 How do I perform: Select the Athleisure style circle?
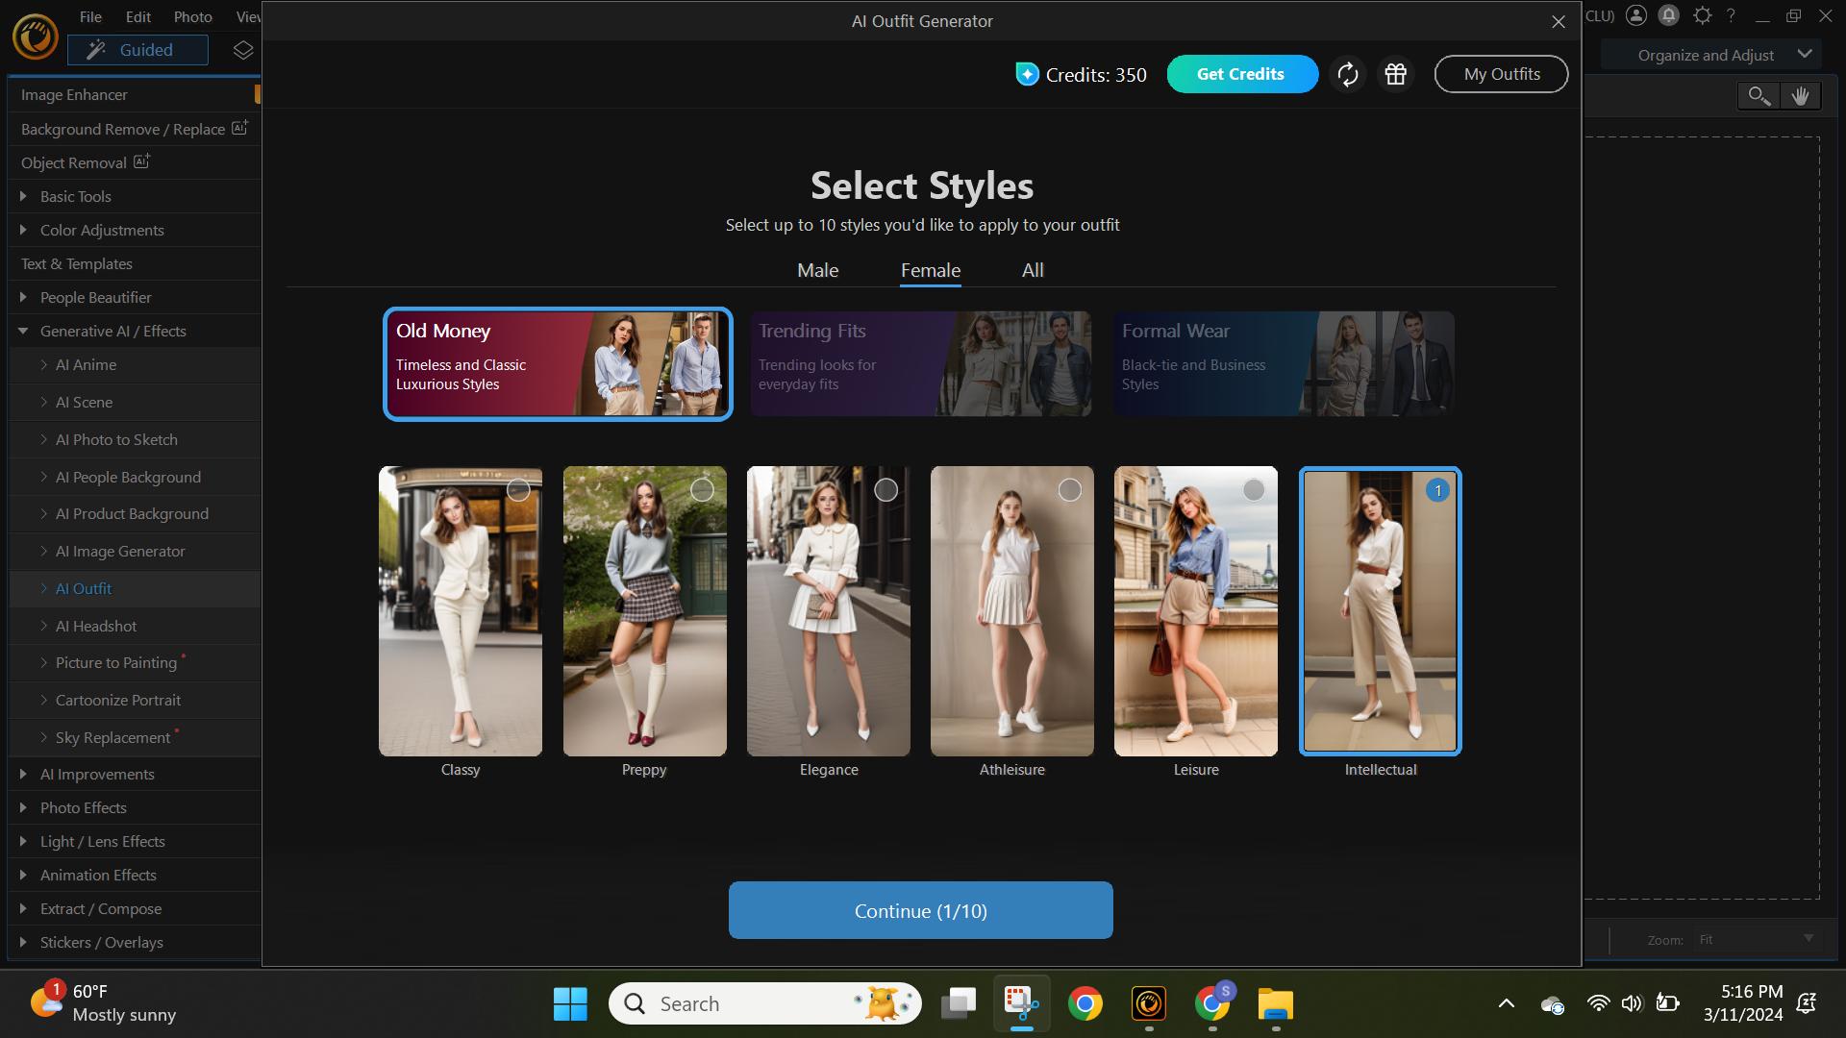[x=1069, y=490]
